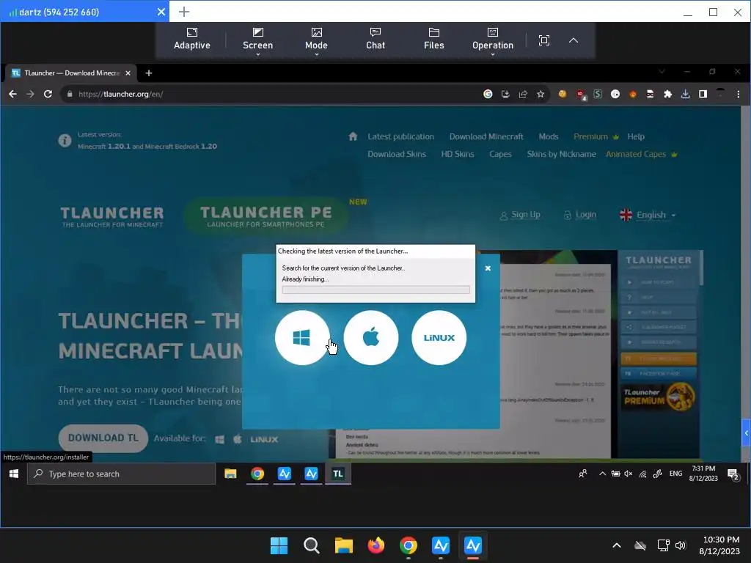751x563 pixels.
Task: Open the Mods menu item
Action: tap(549, 136)
